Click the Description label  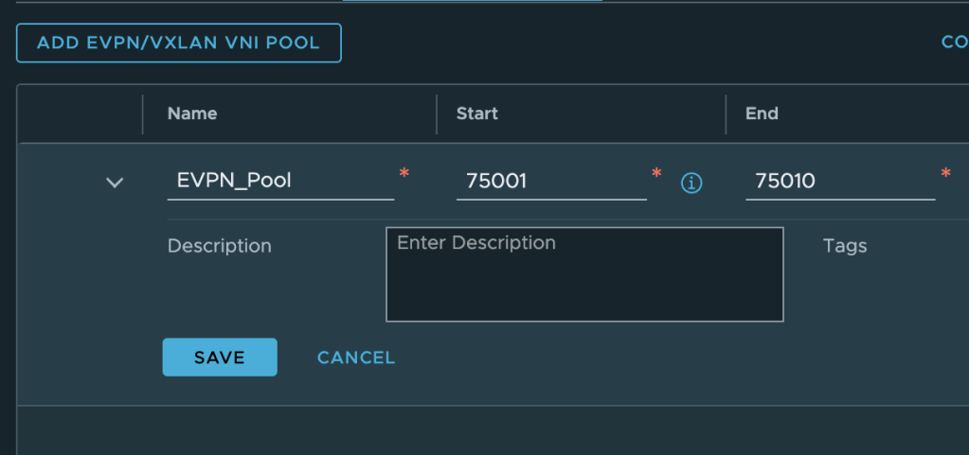pos(219,246)
